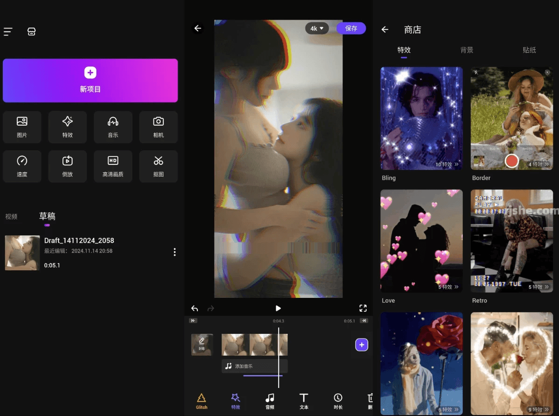Screen dimensions: 559x416
Task: Open the 速度 (speed) tool
Action: 22,166
